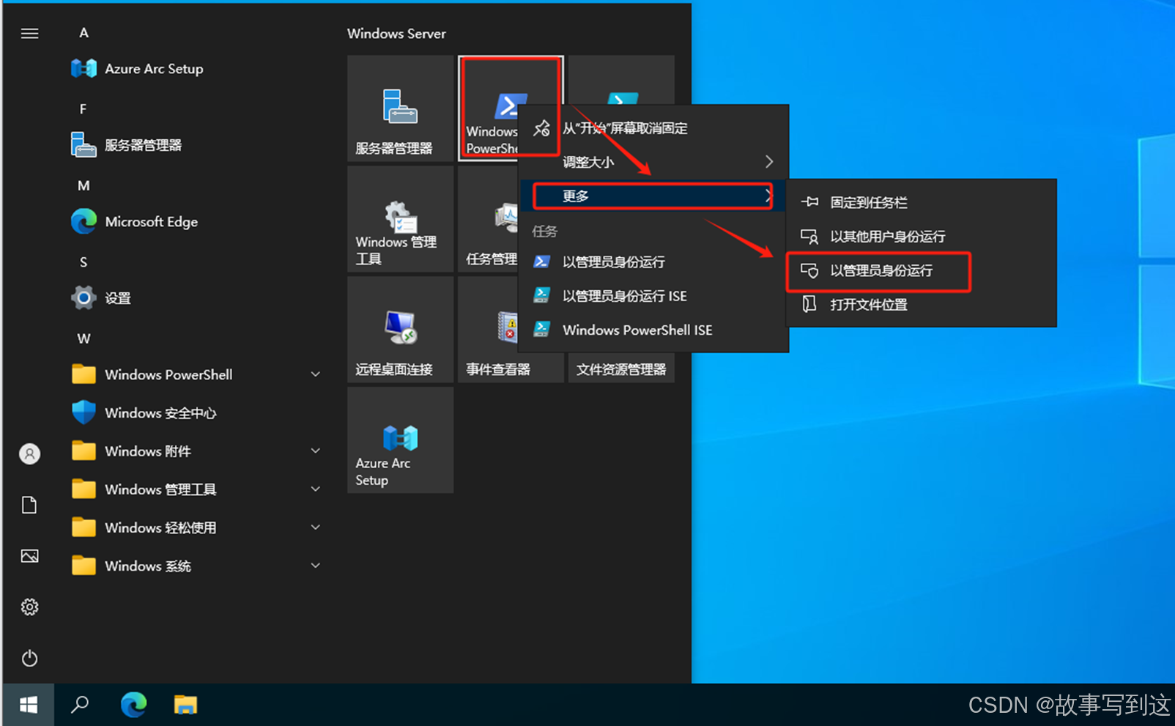Viewport: 1175px width, 726px height.
Task: Open the 调整大小 submenu
Action: [x=653, y=162]
